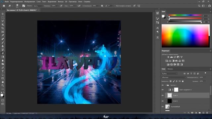Select the Zoom tool

point(3,85)
